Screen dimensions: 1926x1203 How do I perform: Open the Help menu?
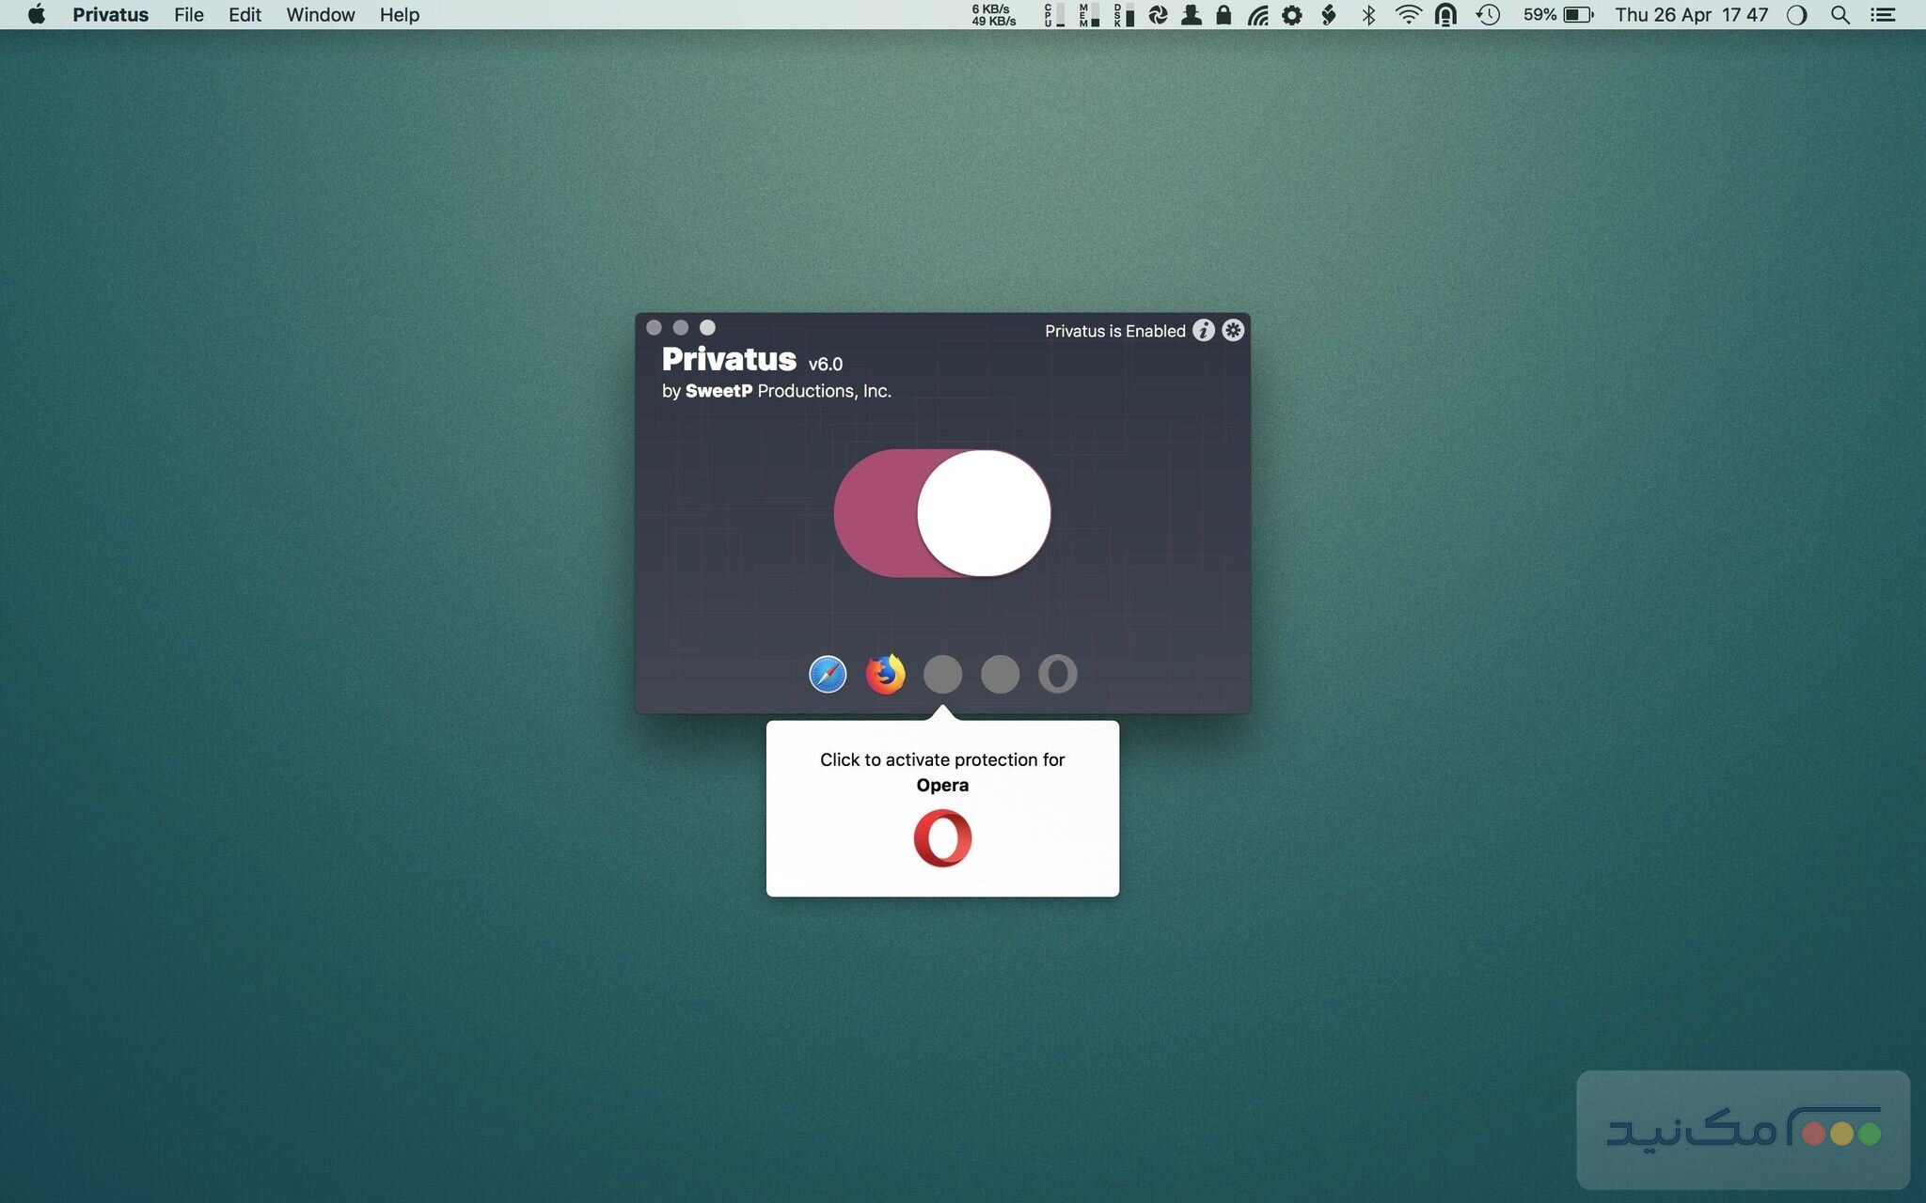399,15
